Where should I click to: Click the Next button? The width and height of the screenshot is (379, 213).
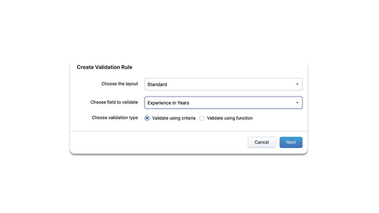click(x=291, y=142)
